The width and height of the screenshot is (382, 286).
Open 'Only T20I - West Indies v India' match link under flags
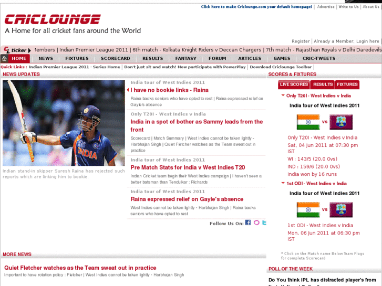(322, 137)
